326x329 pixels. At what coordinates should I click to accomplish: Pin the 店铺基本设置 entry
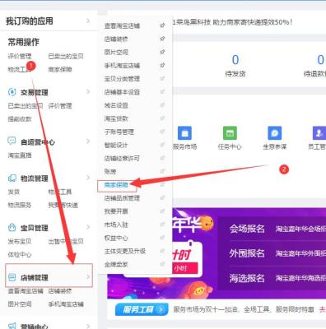coord(162,91)
